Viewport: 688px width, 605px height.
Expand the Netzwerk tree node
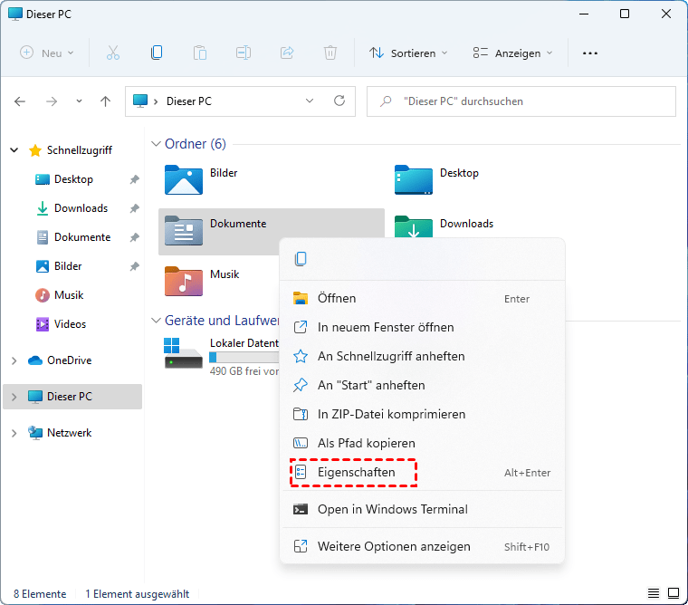14,433
